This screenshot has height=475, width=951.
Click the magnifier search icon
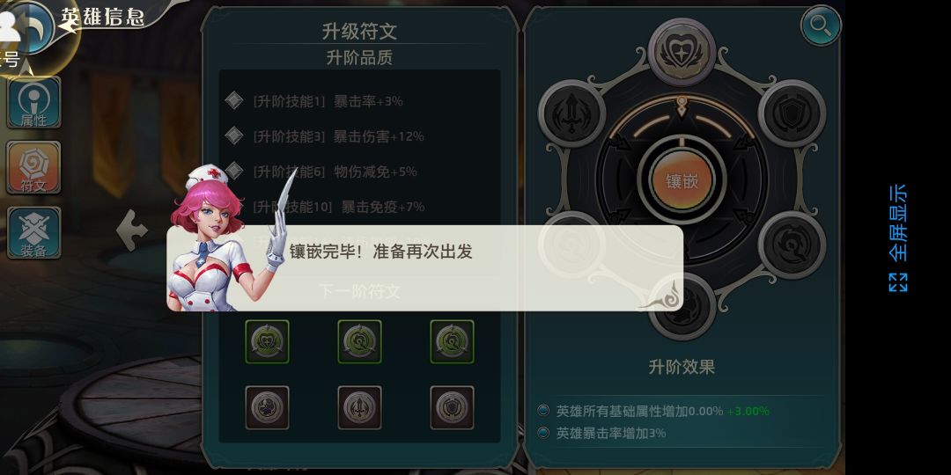pos(821,26)
